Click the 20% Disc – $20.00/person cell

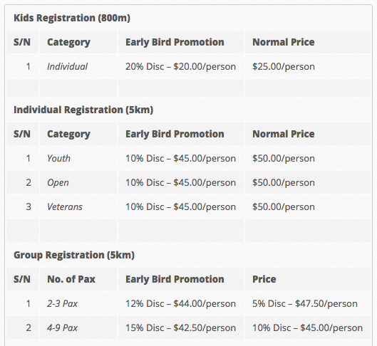(180, 66)
